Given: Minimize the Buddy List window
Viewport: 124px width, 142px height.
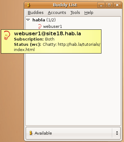Looking at the screenshot, I should [101, 5].
